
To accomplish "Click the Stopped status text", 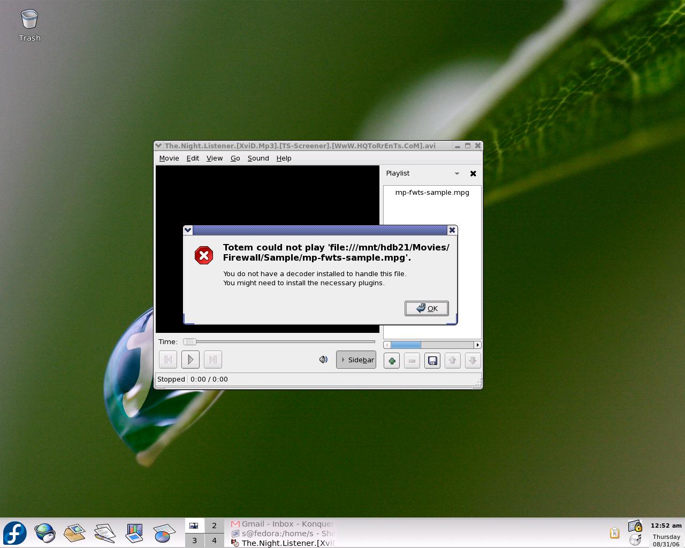I will (x=171, y=379).
